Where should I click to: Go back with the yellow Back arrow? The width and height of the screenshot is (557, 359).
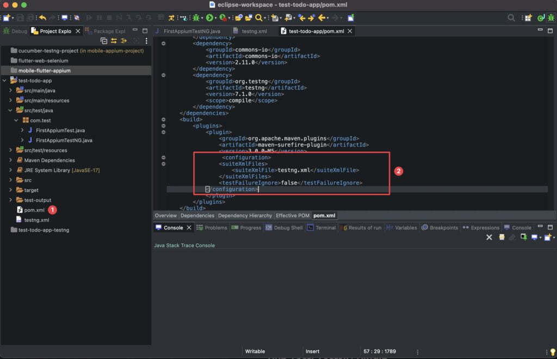pyautogui.click(x=322, y=17)
